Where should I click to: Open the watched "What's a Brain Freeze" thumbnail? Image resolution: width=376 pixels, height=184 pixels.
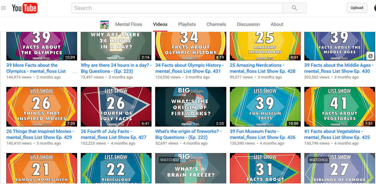(190, 168)
